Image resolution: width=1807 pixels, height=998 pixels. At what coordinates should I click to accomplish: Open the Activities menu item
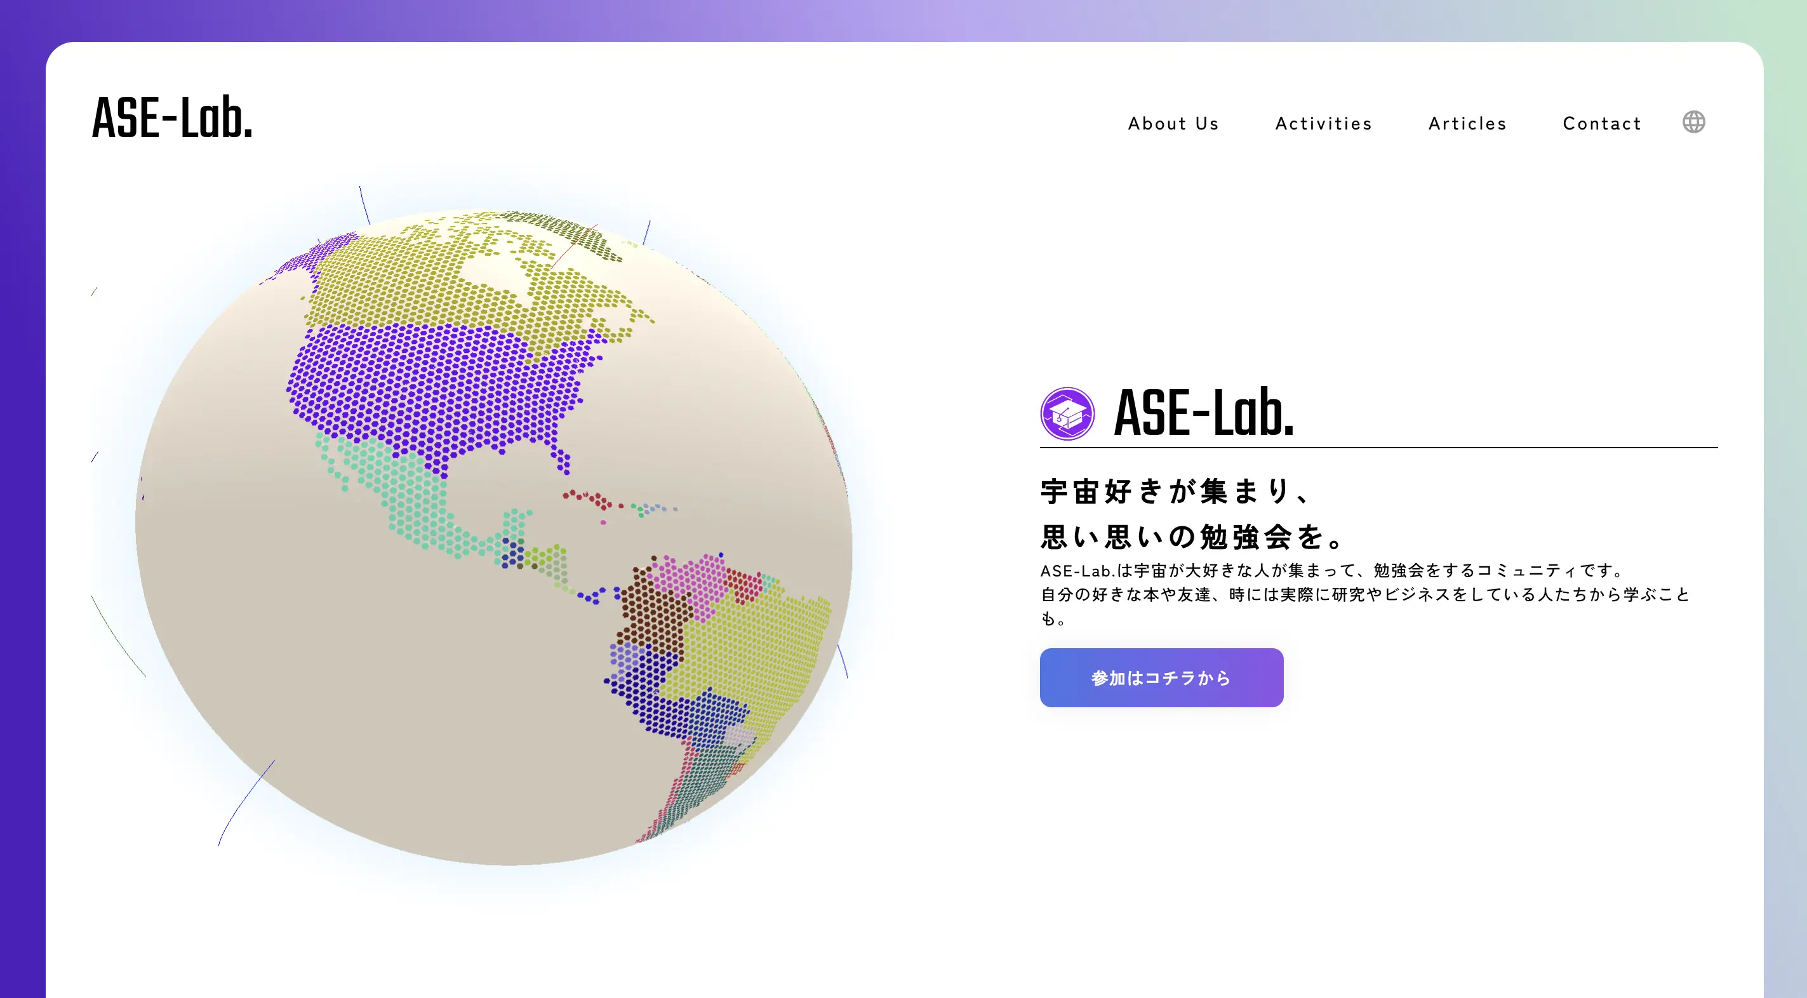tap(1324, 123)
